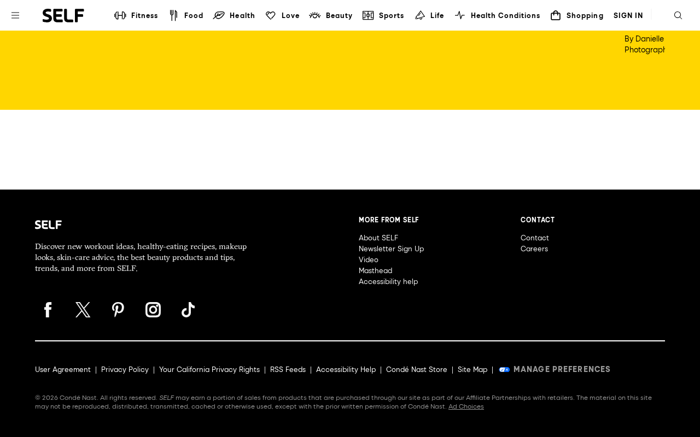This screenshot has height=437, width=700.
Task: Open the Video footer link
Action: pos(369,260)
